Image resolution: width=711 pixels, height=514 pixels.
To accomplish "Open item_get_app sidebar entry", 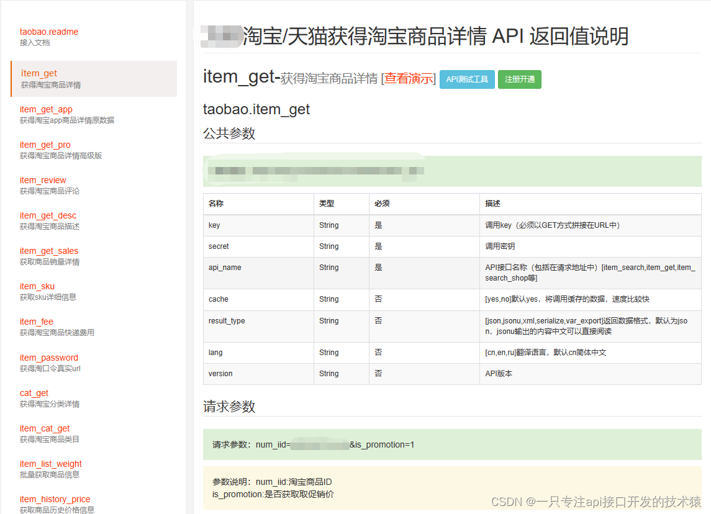I will [46, 109].
